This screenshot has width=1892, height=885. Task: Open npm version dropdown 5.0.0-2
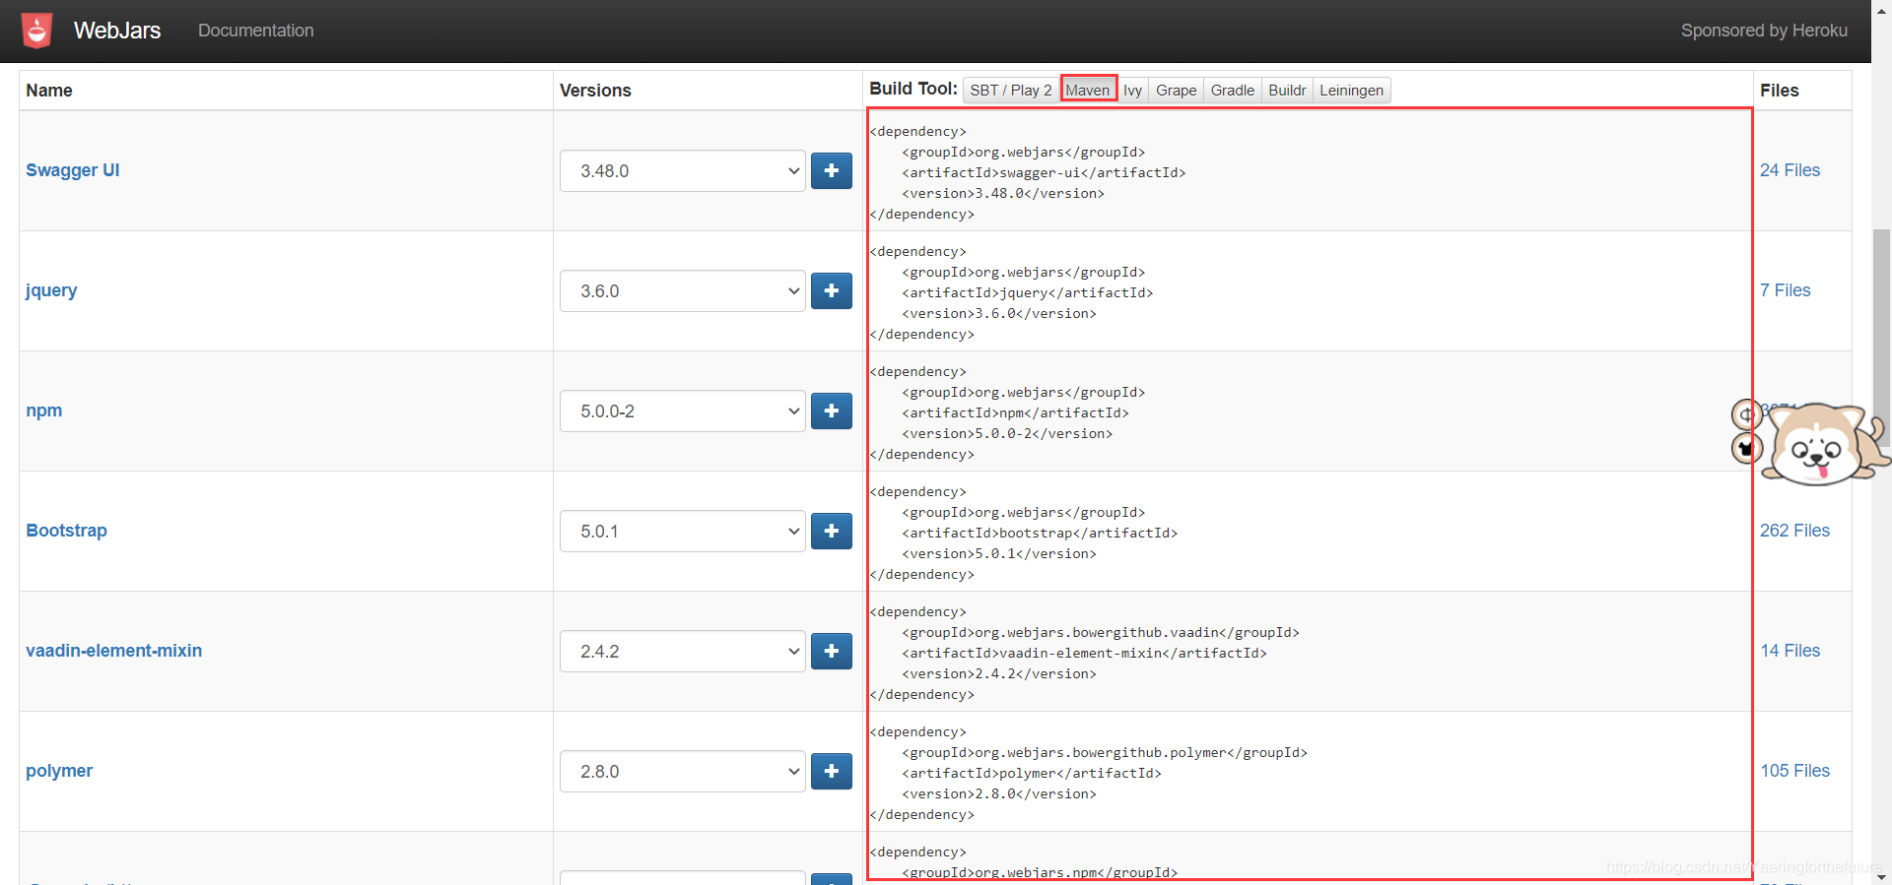pos(683,411)
